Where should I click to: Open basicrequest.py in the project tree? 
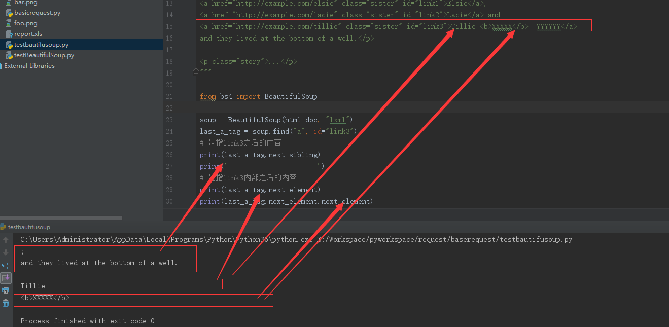(x=37, y=13)
